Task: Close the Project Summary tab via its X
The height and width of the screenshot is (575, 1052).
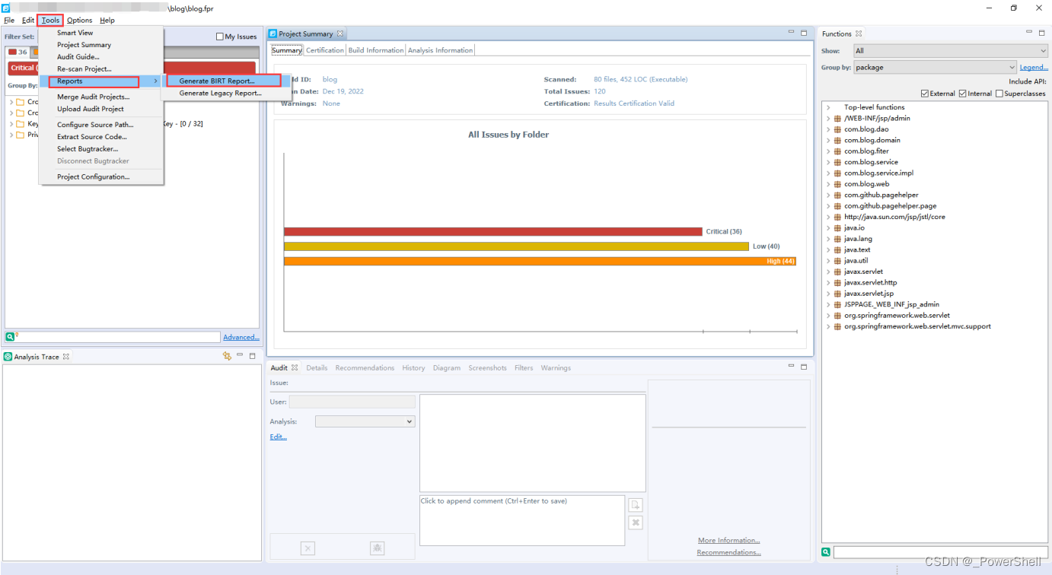Action: [x=340, y=33]
